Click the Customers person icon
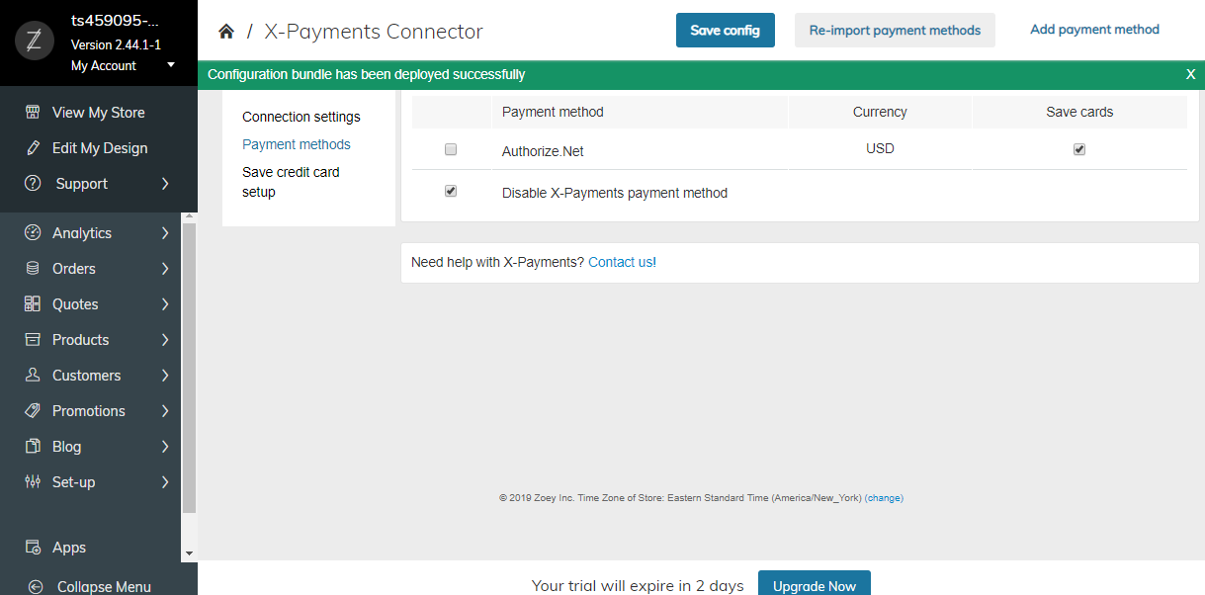The width and height of the screenshot is (1205, 595). [x=33, y=376]
